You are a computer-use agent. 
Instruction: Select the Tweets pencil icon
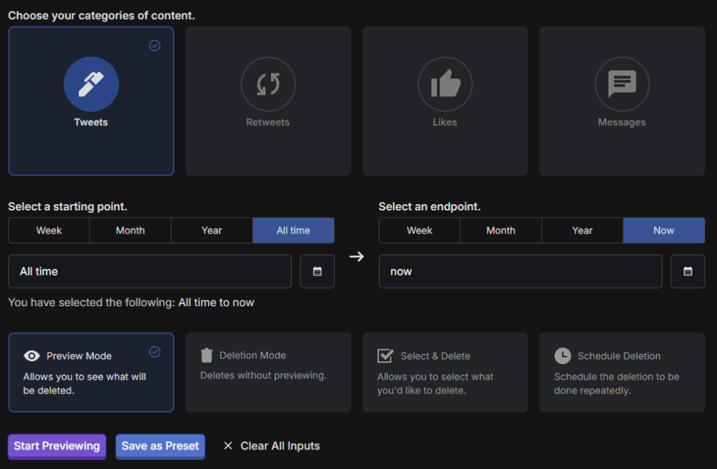(x=91, y=85)
